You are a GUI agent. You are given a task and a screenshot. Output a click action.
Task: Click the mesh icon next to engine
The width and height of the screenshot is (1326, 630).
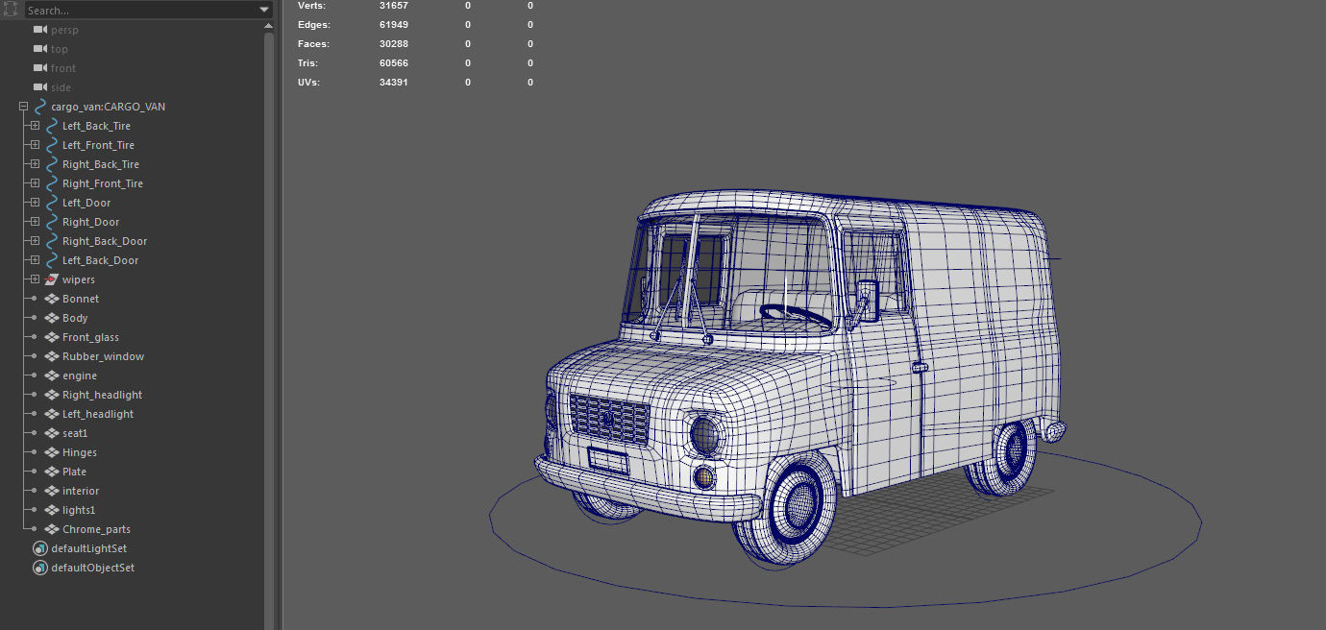[50, 376]
